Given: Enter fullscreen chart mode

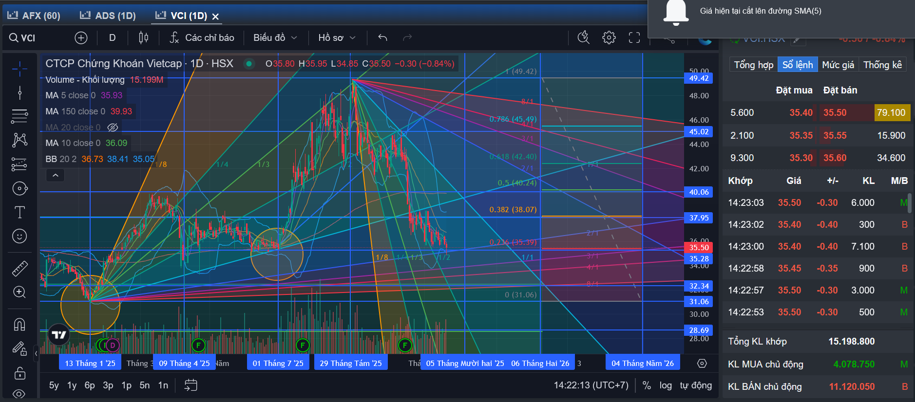Looking at the screenshot, I should 634,37.
